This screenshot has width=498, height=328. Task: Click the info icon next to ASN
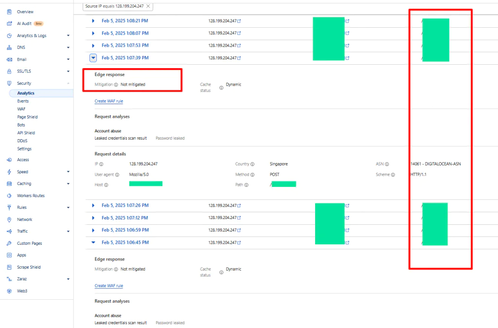pyautogui.click(x=387, y=164)
